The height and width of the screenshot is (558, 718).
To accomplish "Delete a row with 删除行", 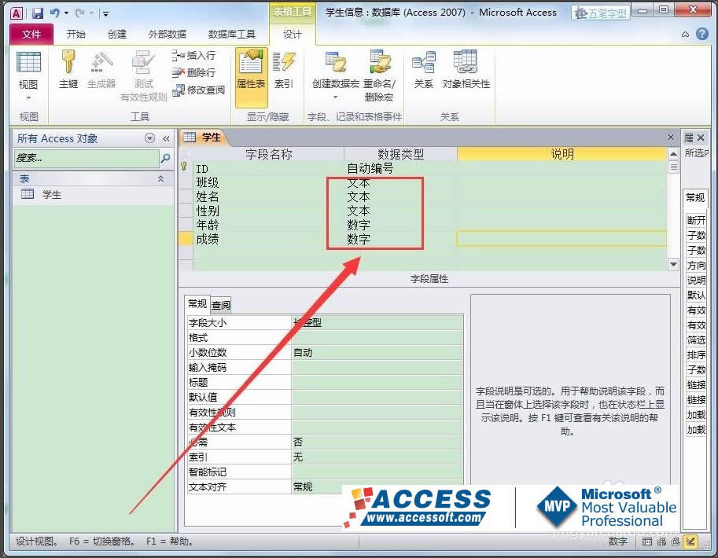I will [x=193, y=72].
